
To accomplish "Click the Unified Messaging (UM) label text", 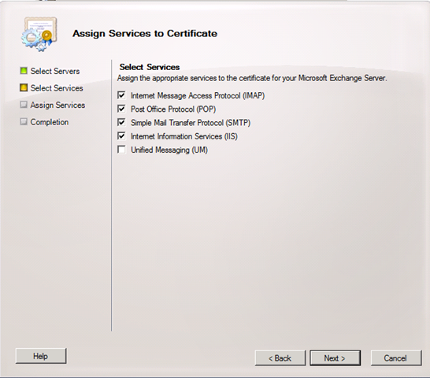I will point(169,150).
